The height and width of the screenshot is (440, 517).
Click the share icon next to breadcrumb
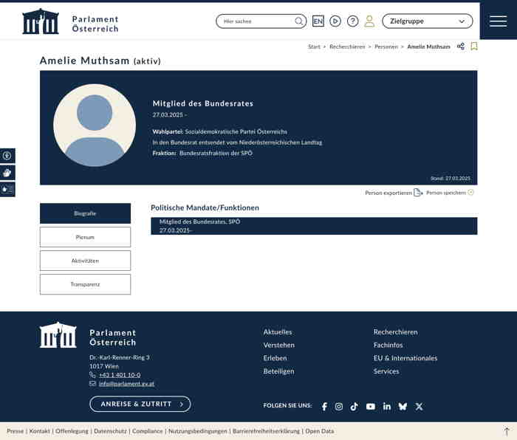click(461, 47)
